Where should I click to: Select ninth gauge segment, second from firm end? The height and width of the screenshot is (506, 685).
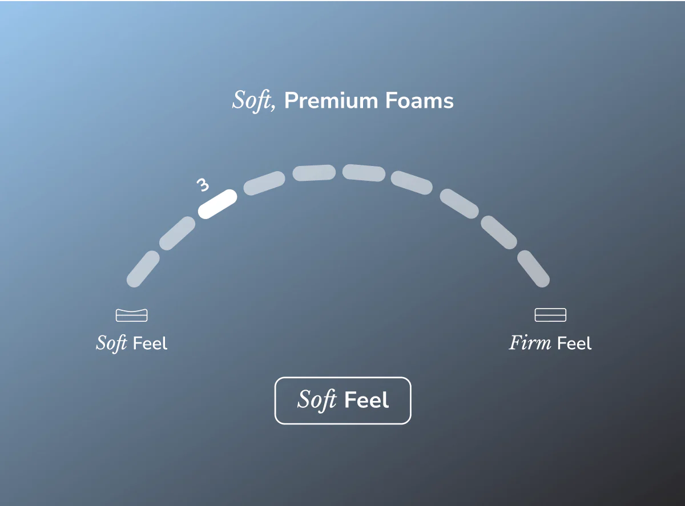point(499,233)
